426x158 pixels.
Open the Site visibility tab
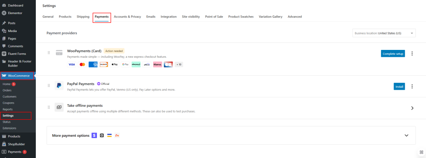[x=191, y=17]
